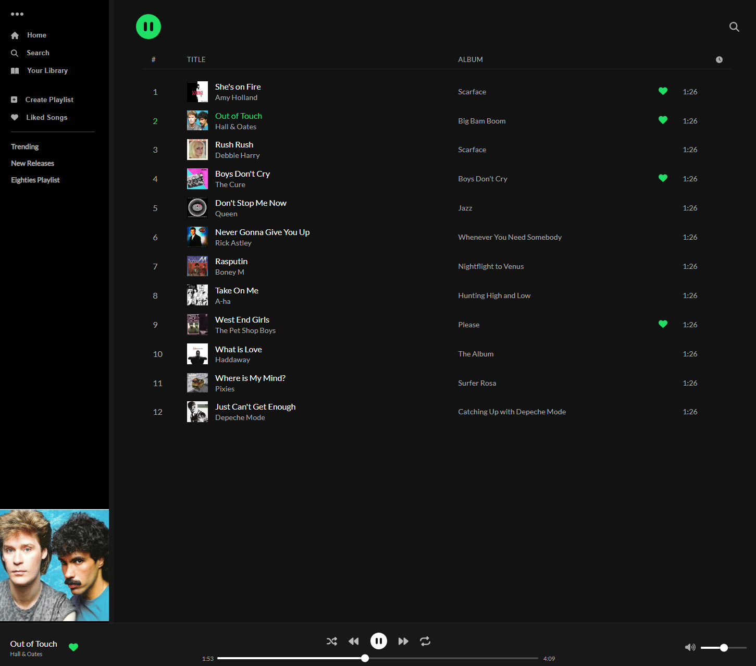
Task: Click She's on Fire album cover
Action: tap(197, 92)
